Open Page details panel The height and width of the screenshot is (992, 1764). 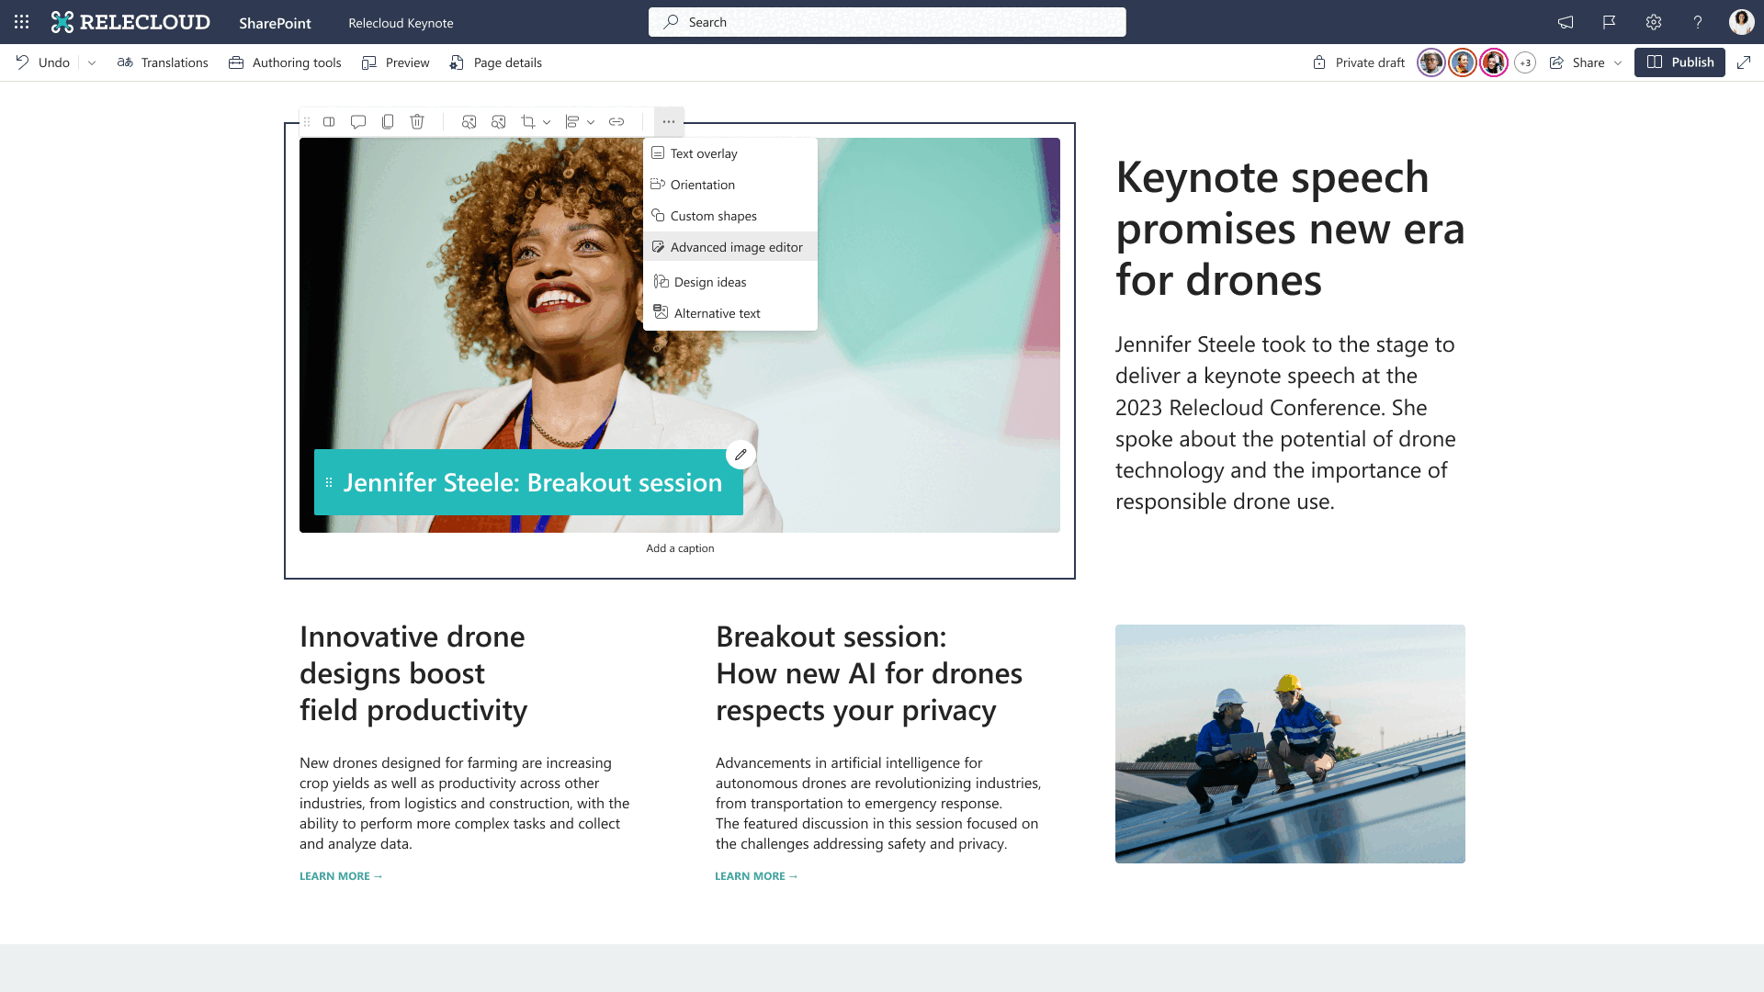click(494, 62)
